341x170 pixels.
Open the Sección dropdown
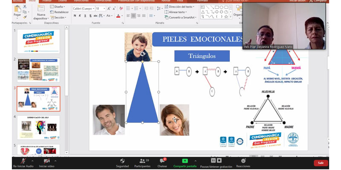pyautogui.click(x=58, y=17)
